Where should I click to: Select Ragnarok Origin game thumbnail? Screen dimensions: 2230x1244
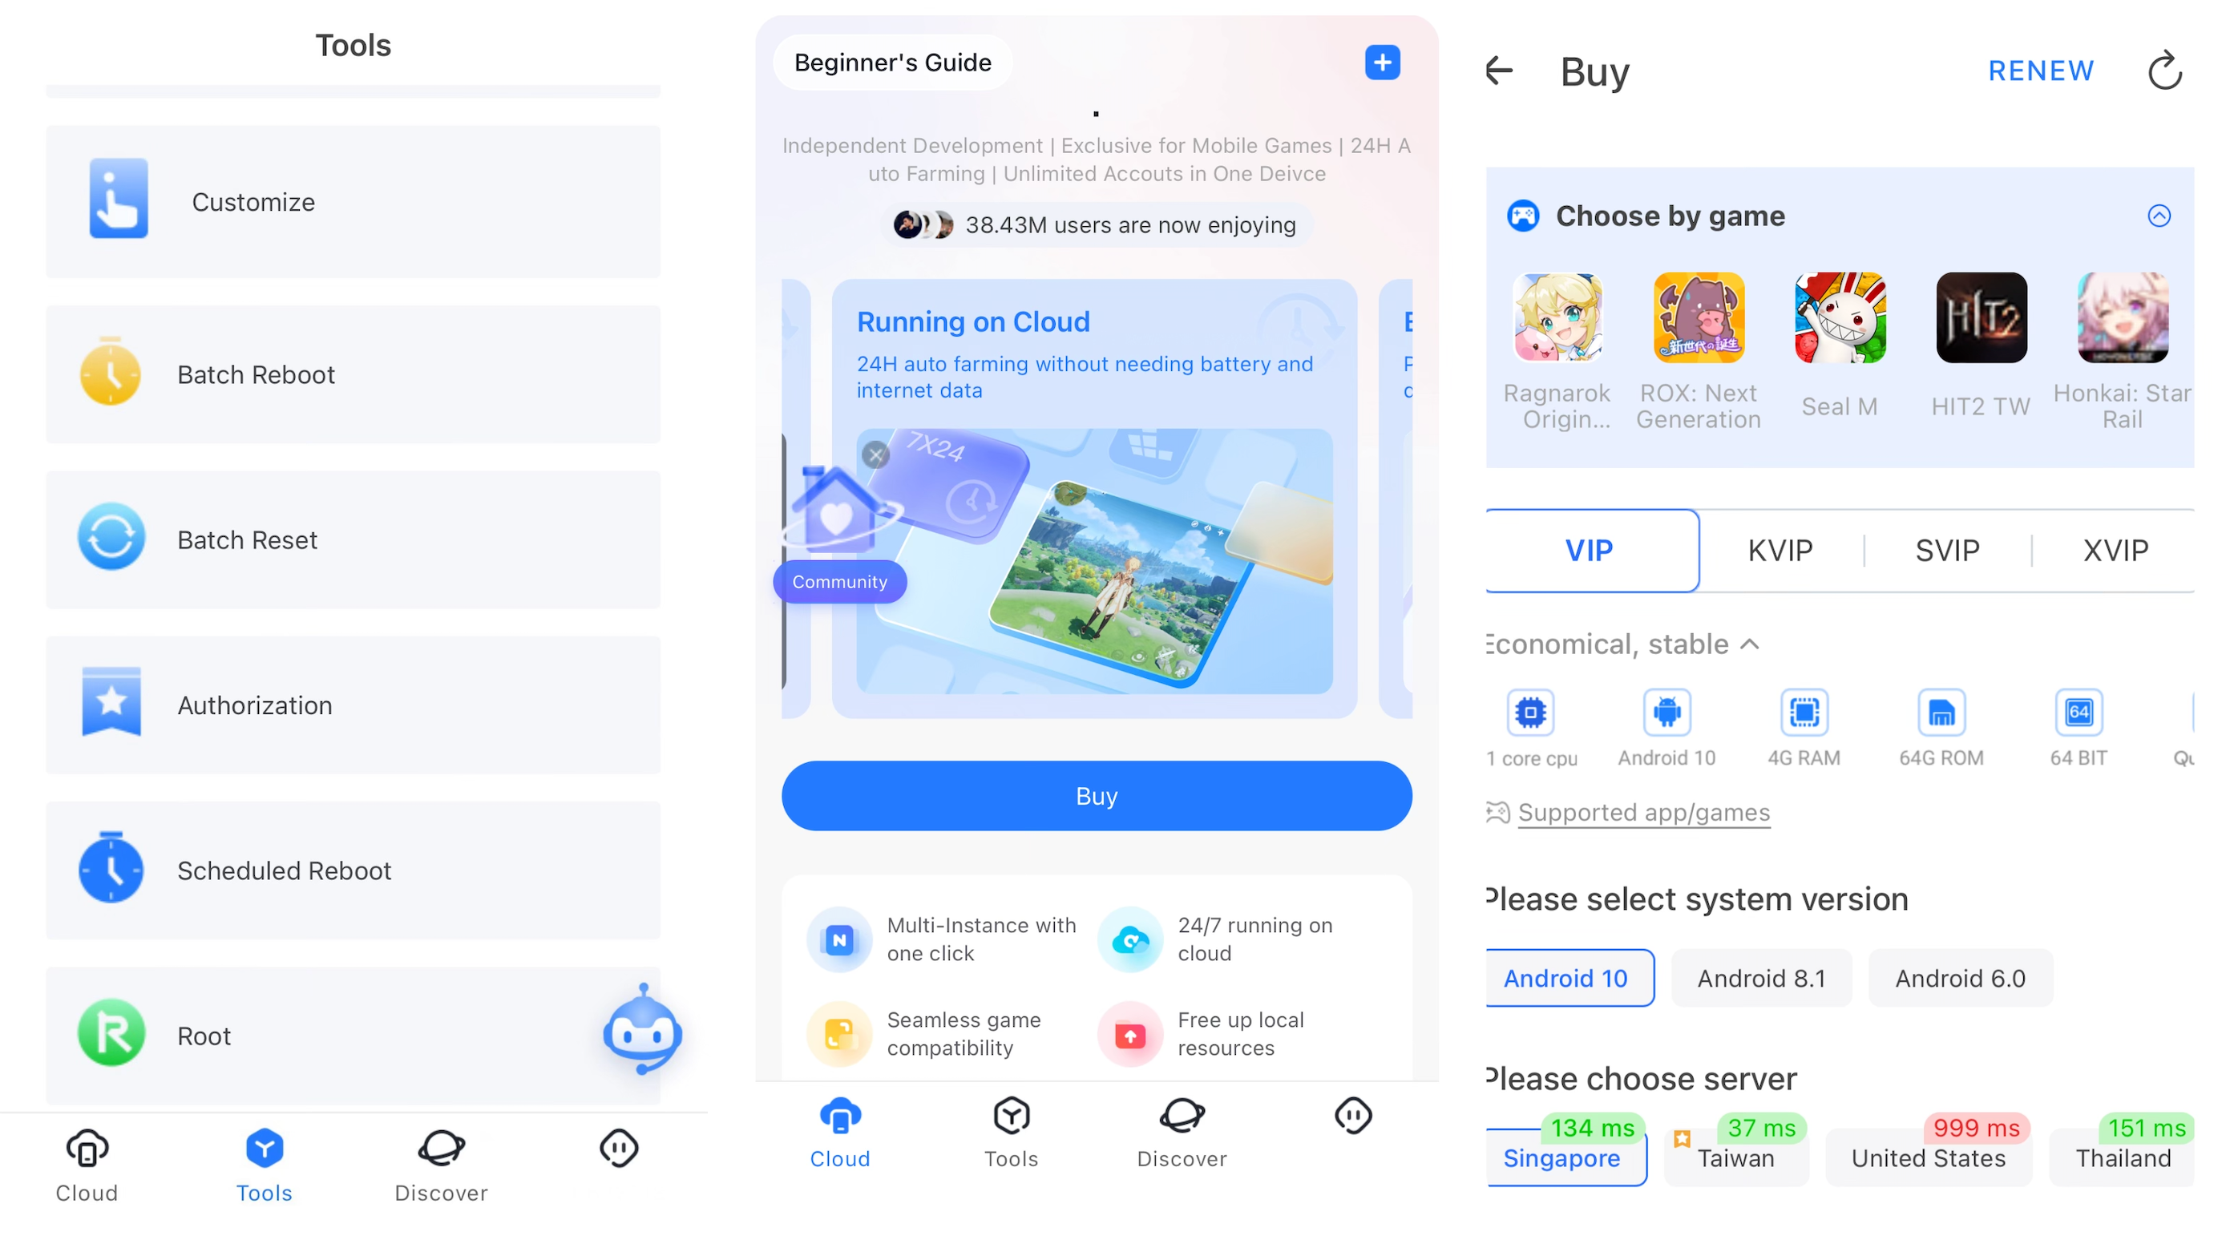(x=1556, y=319)
